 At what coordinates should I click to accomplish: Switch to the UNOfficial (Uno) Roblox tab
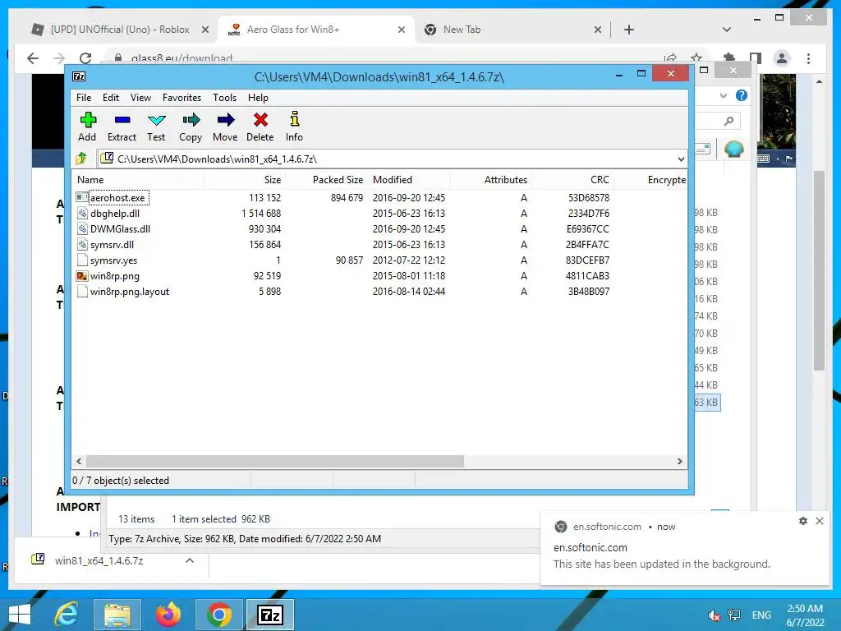point(119,30)
